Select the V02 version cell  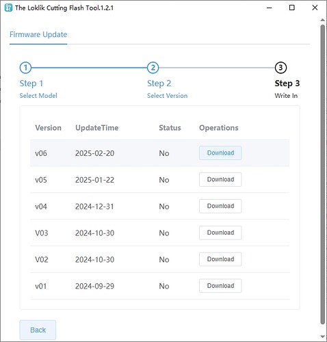coord(42,260)
